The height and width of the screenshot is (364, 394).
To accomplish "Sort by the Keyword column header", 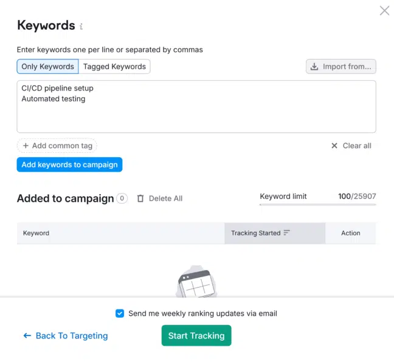I will 36,233.
